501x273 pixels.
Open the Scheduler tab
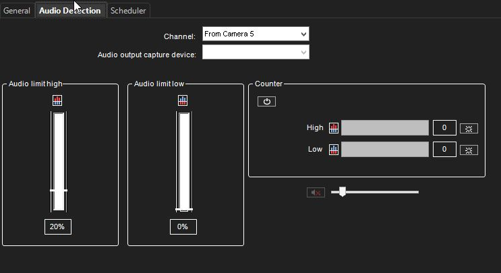point(127,11)
